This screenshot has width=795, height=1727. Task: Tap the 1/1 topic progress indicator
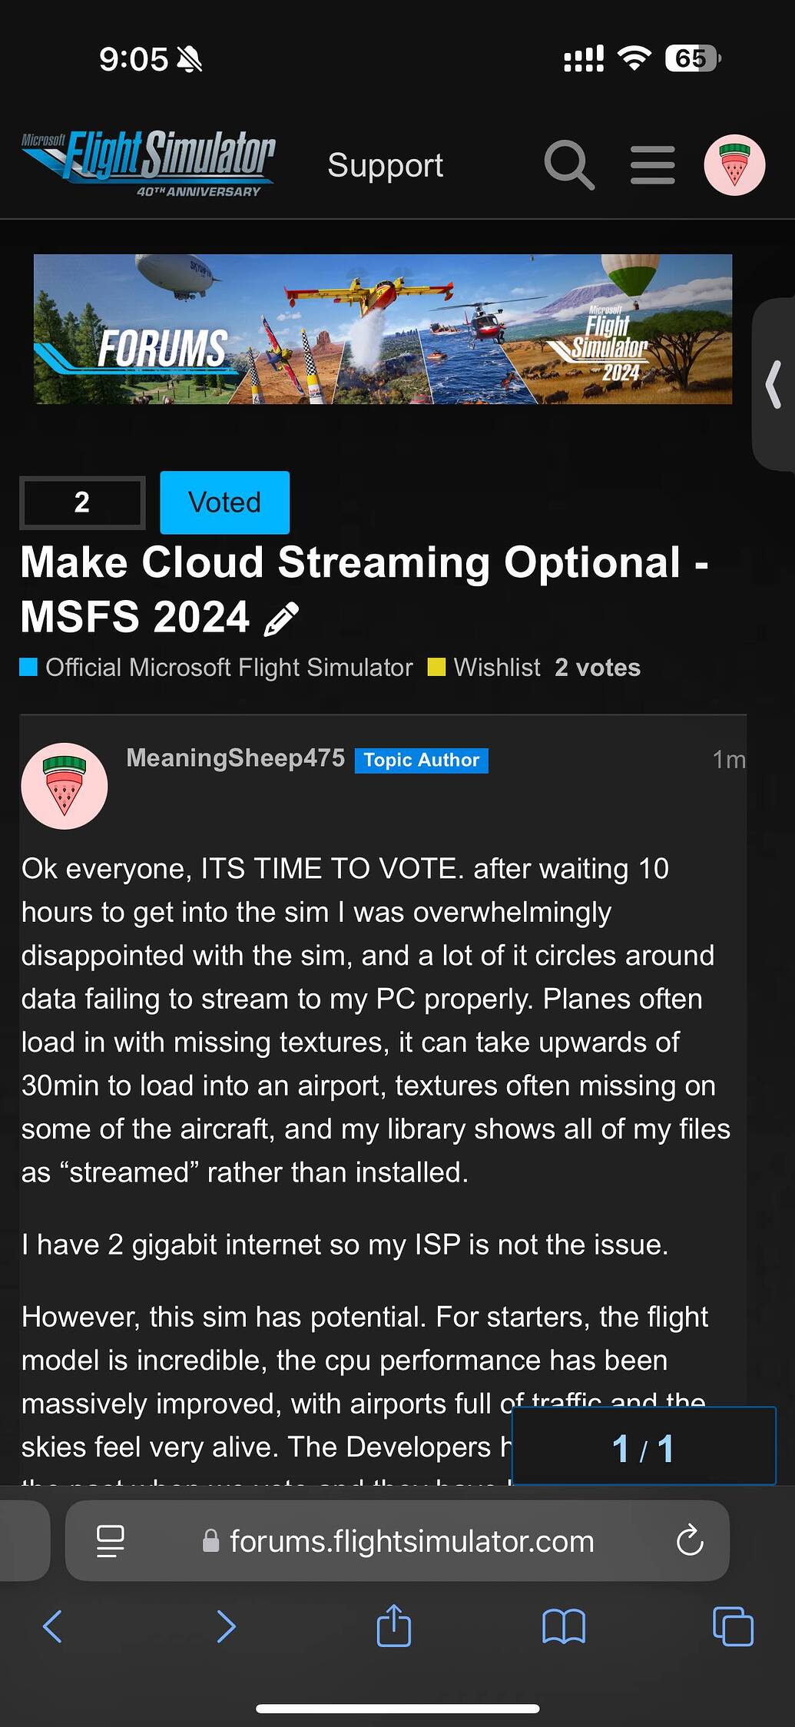[x=644, y=1448]
